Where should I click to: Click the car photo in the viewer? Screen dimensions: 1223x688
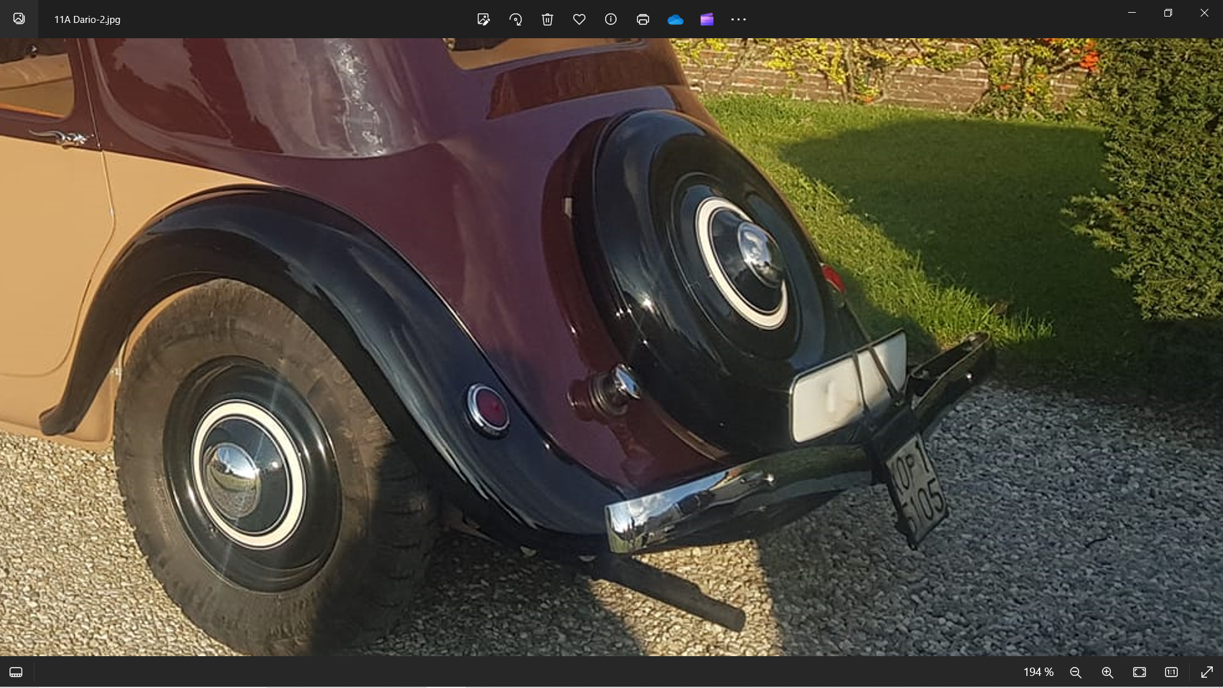(611, 347)
